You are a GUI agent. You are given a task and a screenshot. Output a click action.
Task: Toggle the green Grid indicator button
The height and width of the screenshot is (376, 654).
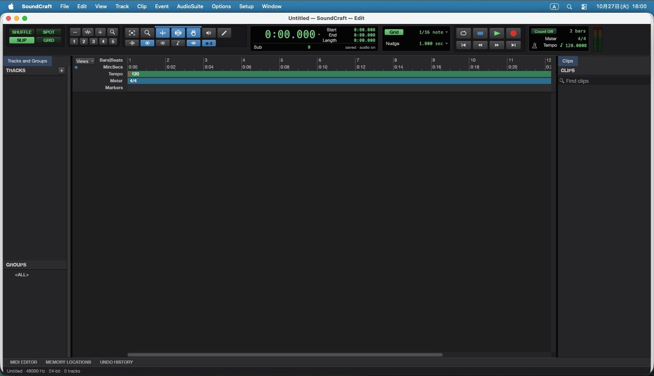394,32
